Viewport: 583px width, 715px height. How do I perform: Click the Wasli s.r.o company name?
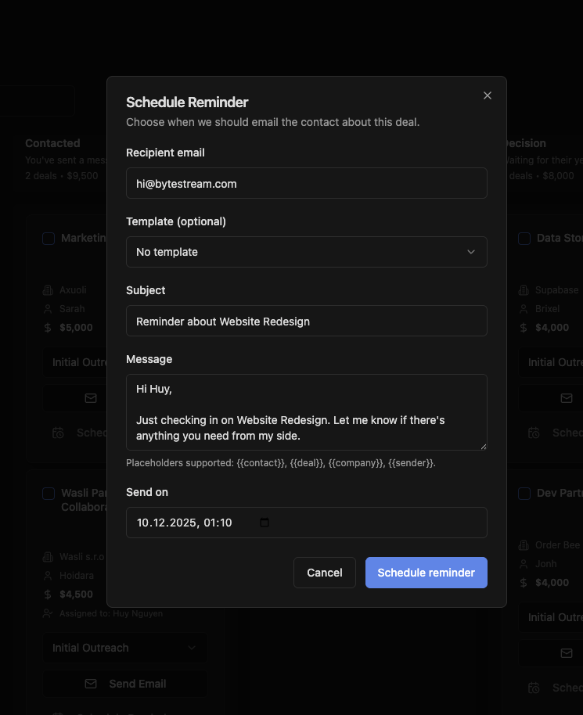(x=81, y=557)
